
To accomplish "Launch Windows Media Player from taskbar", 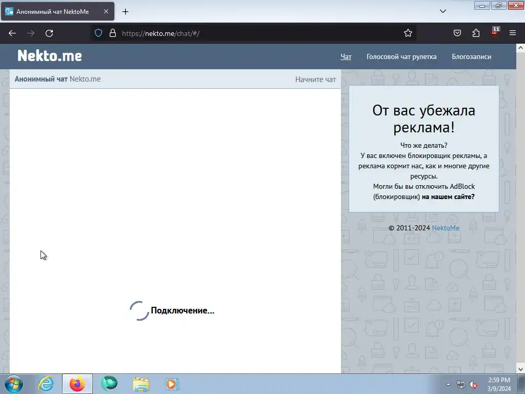I will (x=173, y=384).
